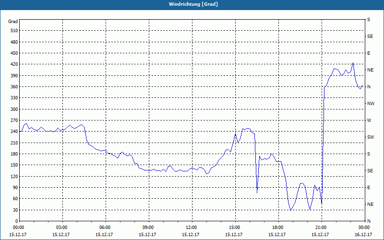Screen dimensions: 384x240
Task: Click the NW compass label on the right axis
Action: click(x=371, y=104)
